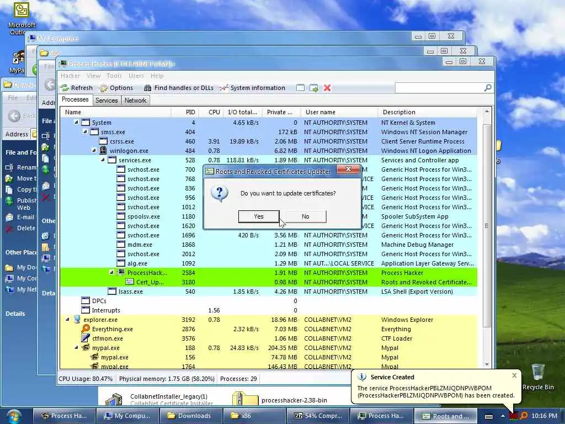565x424 pixels.
Task: Sort by the Description column header
Action: [427, 112]
